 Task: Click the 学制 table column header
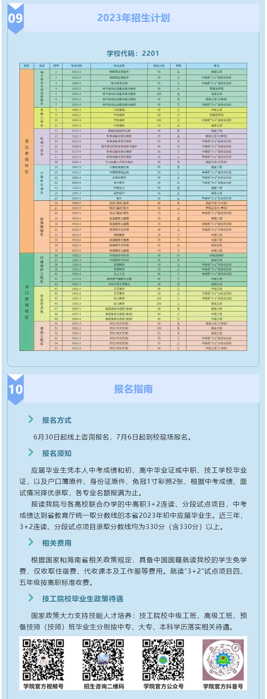[x=178, y=66]
